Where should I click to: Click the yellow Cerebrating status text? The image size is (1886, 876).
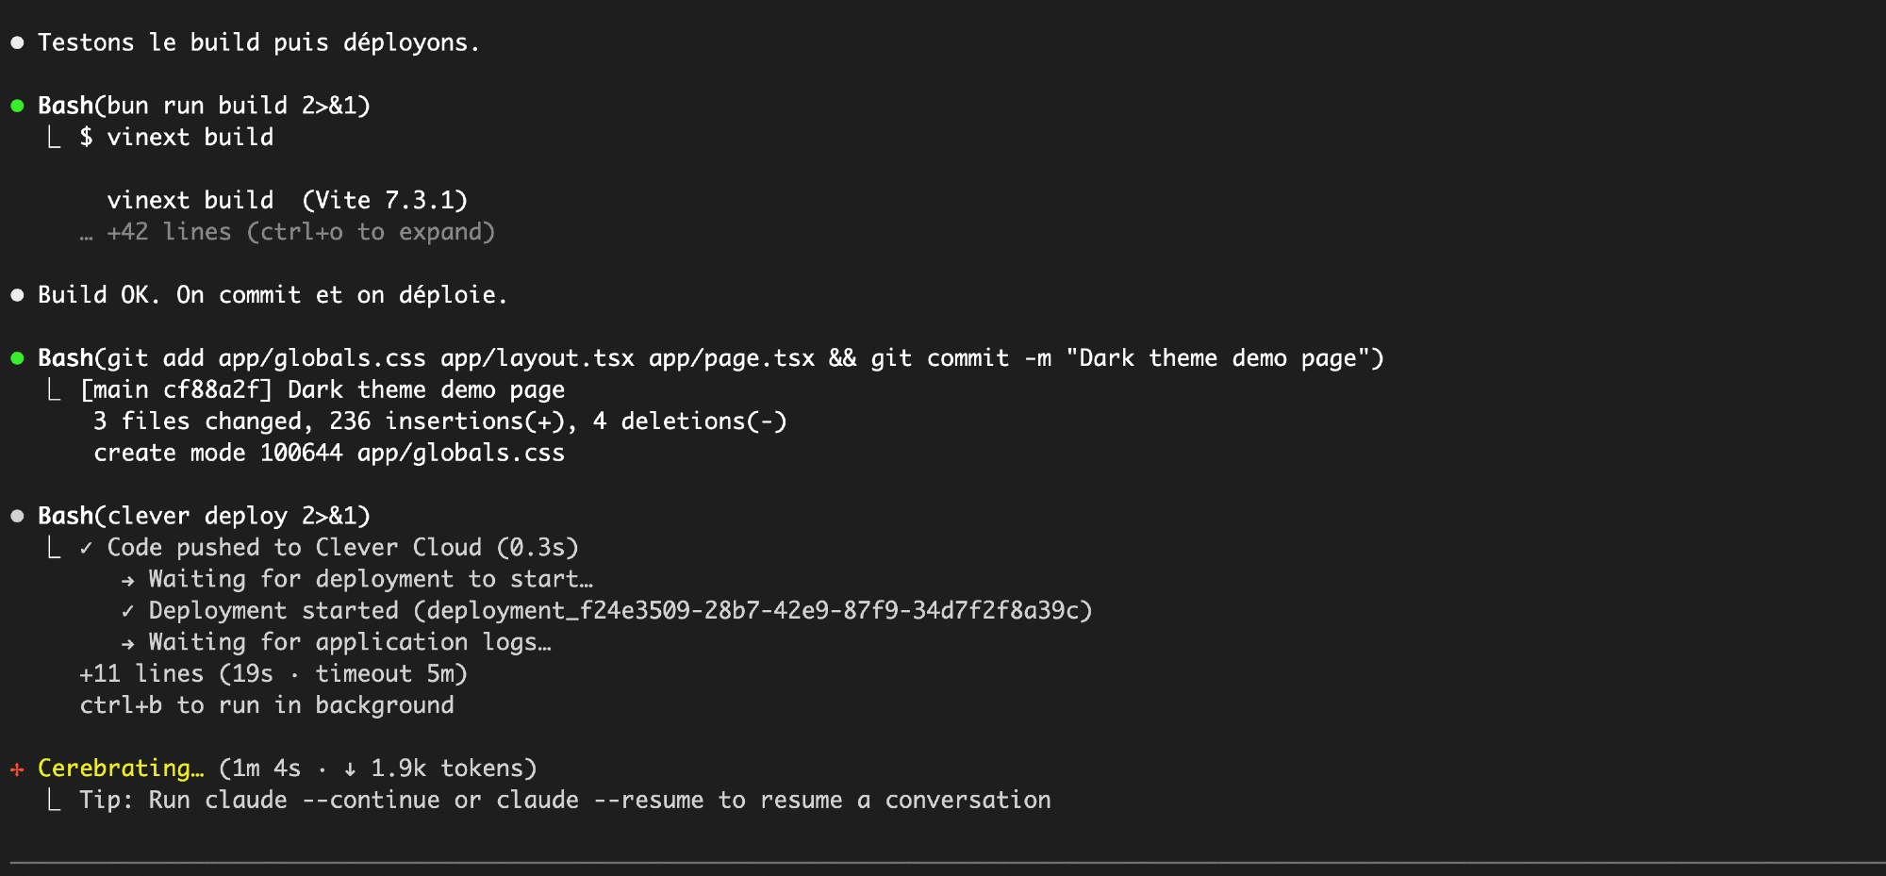[120, 769]
